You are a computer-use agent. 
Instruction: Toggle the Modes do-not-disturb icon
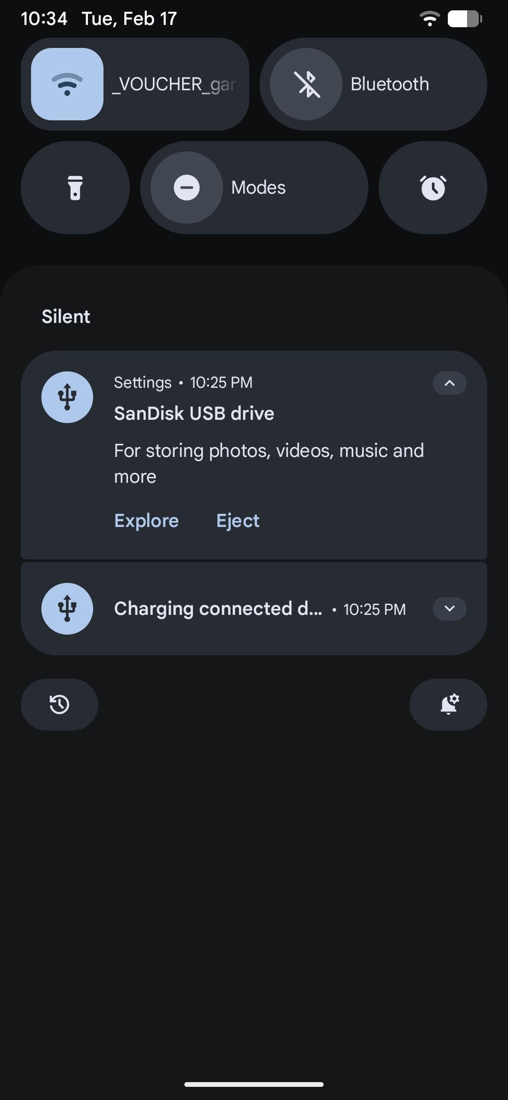pyautogui.click(x=186, y=188)
